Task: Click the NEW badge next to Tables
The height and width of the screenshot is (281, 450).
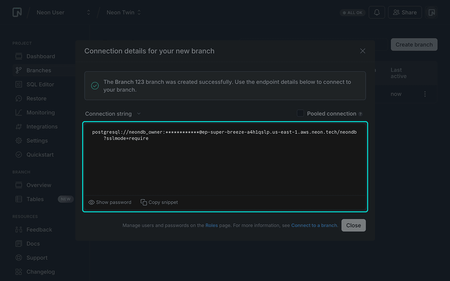Action: point(66,199)
